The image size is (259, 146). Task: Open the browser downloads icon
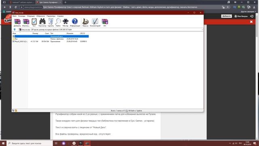tap(254, 7)
